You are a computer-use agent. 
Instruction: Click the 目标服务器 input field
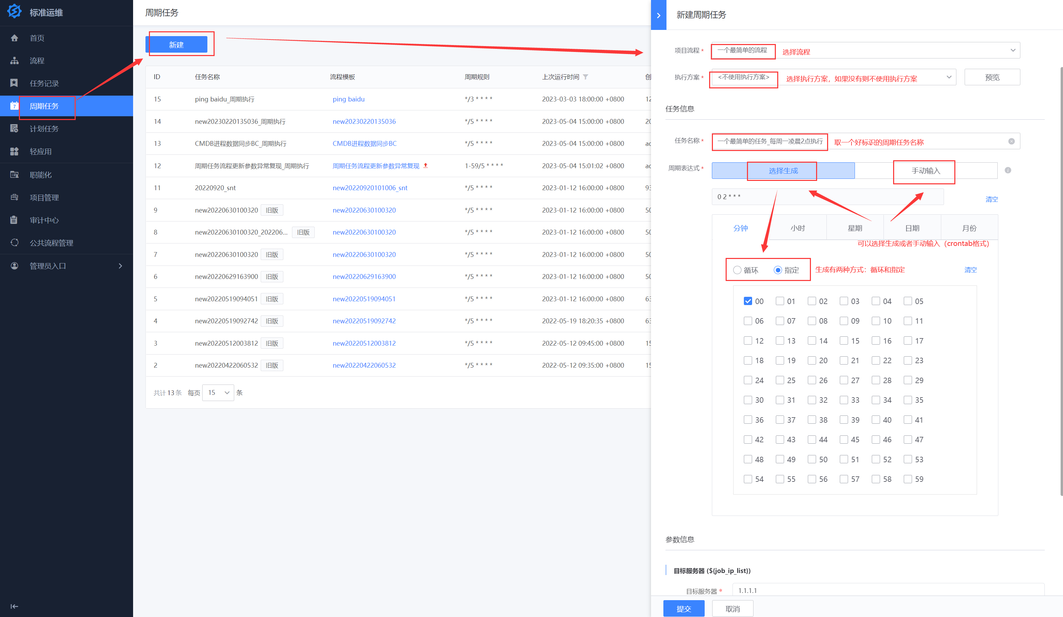(886, 591)
